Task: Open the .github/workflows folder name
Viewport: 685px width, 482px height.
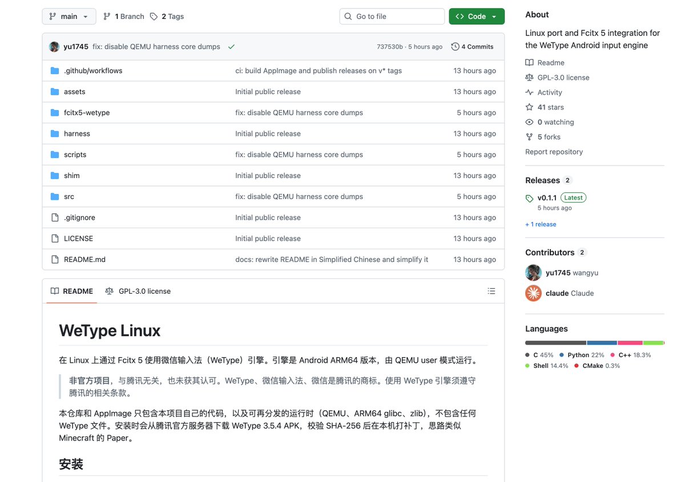Action: (93, 71)
